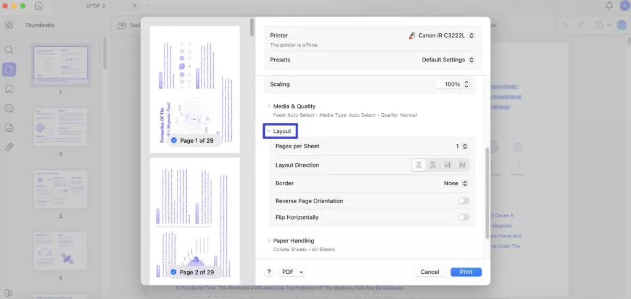Open the user account avatar
This screenshot has height=299, width=631.
pyautogui.click(x=624, y=6)
